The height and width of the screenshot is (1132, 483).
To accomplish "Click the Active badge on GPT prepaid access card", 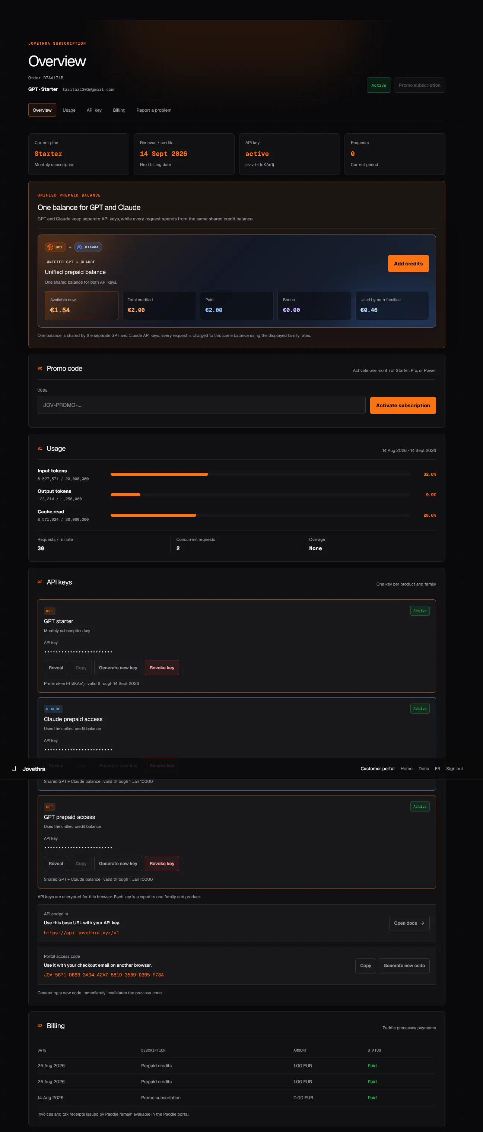I will click(420, 806).
